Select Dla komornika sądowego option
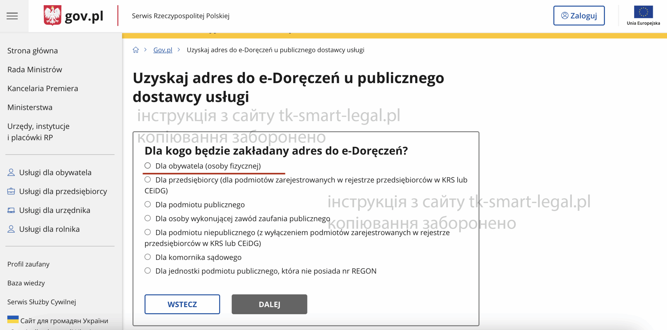Screen dimensions: 667x330 click(148, 257)
